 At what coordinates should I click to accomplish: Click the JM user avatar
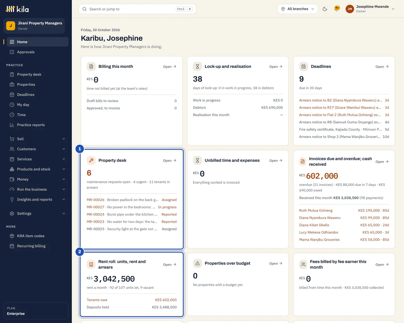[x=350, y=9]
